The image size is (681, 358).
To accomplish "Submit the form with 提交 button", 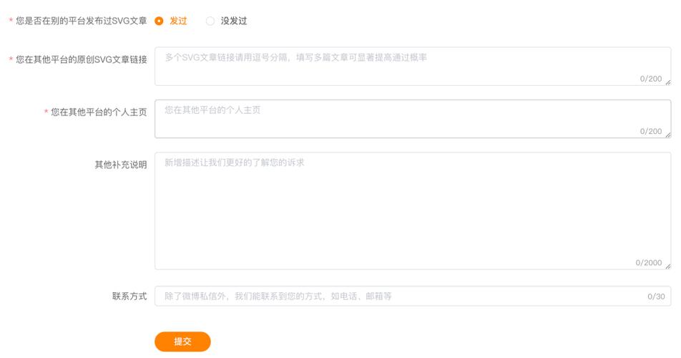I will pyautogui.click(x=182, y=342).
